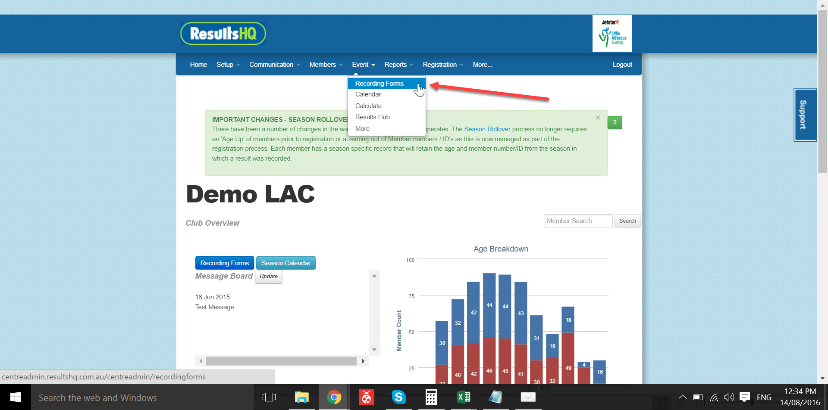This screenshot has height=410, width=828.
Task: Open the Season Calendar button
Action: click(x=285, y=263)
